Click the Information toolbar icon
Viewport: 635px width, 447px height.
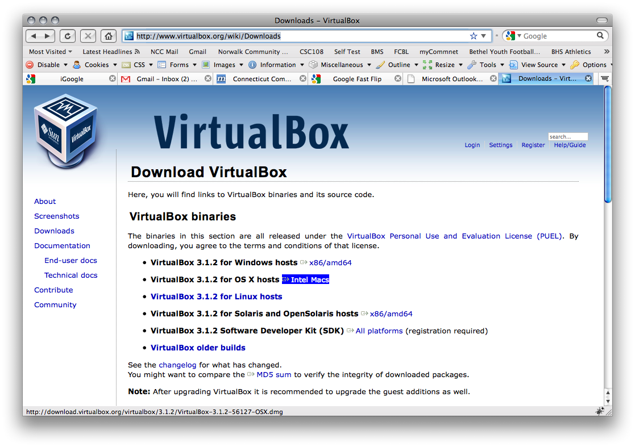(252, 65)
